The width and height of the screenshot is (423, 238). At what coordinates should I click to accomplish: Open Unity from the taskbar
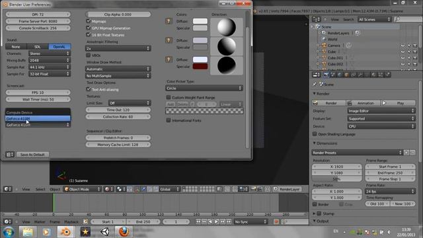coord(104,232)
